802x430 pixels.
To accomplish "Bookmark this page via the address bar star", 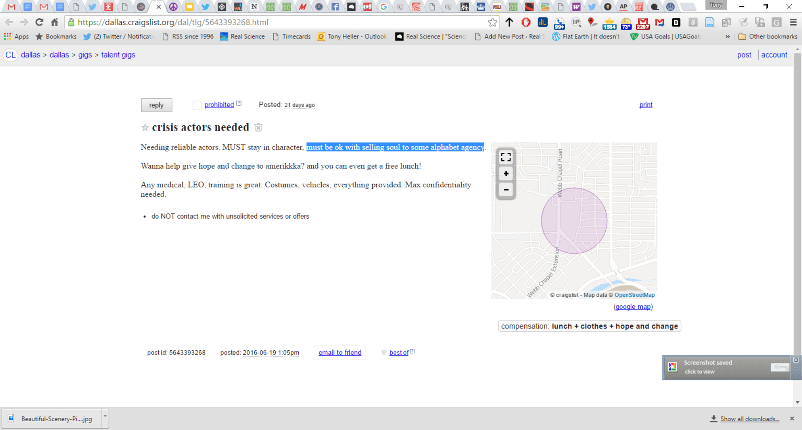I will tap(493, 22).
